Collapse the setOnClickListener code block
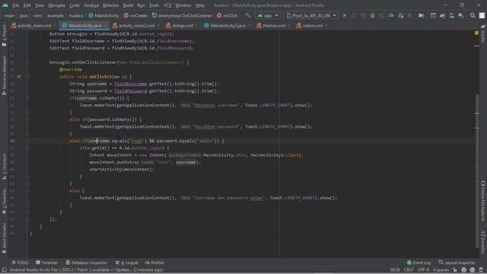This screenshot has width=487, height=274. (27, 62)
